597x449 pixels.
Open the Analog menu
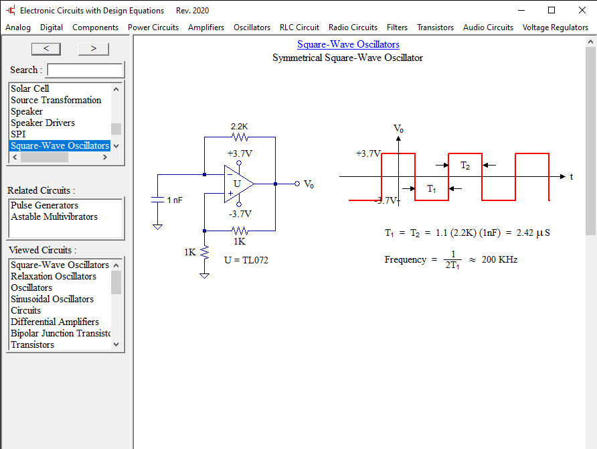coord(18,27)
